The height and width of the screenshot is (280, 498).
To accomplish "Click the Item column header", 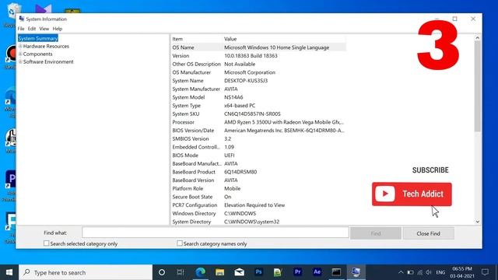I will 196,39.
